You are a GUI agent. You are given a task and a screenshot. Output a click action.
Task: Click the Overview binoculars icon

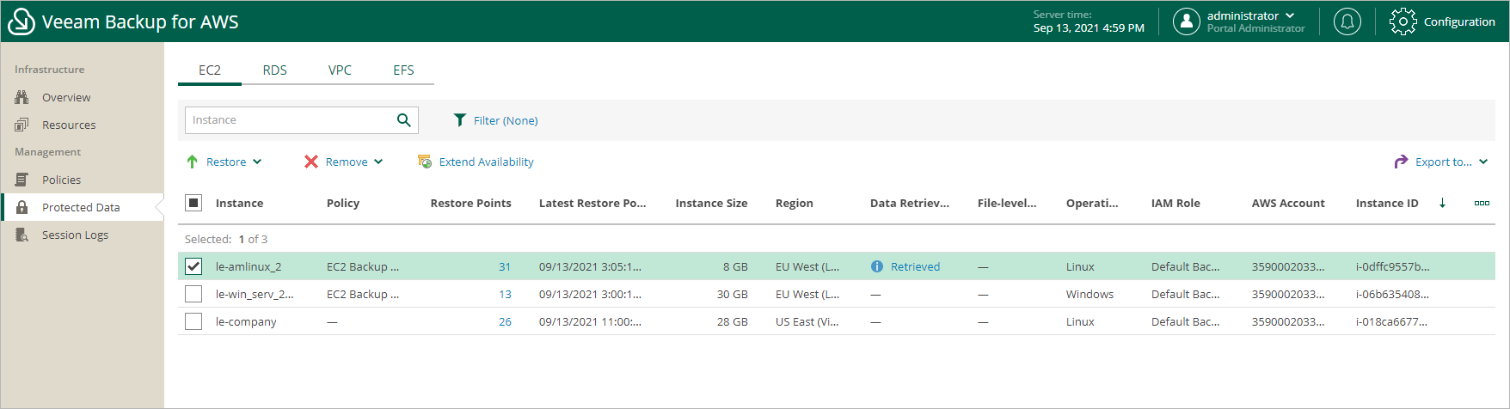pyautogui.click(x=22, y=97)
